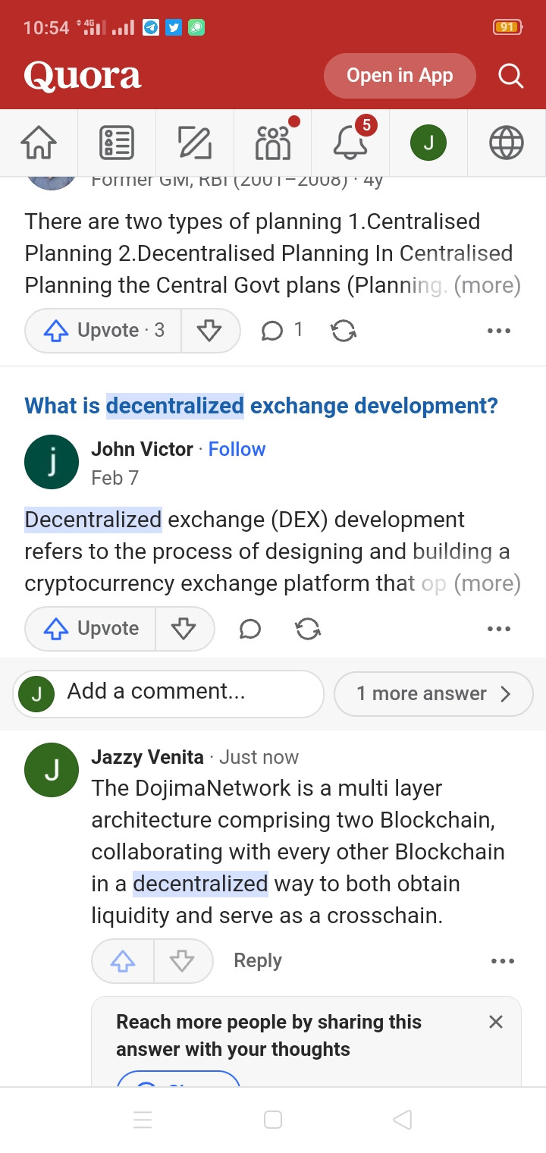Open three-dot menu on Jazzy Venita's comment
Image resolution: width=546 pixels, height=1153 pixels.
click(x=502, y=961)
